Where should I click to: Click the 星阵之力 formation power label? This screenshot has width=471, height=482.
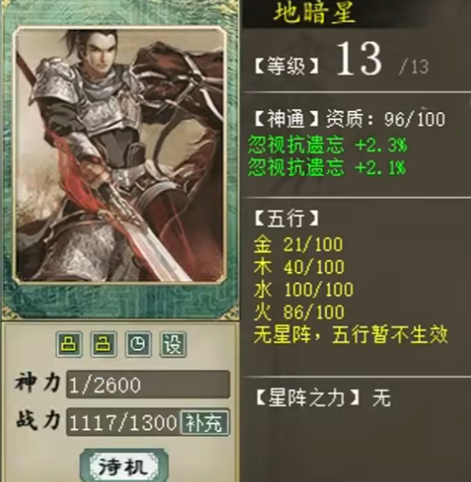(x=307, y=397)
